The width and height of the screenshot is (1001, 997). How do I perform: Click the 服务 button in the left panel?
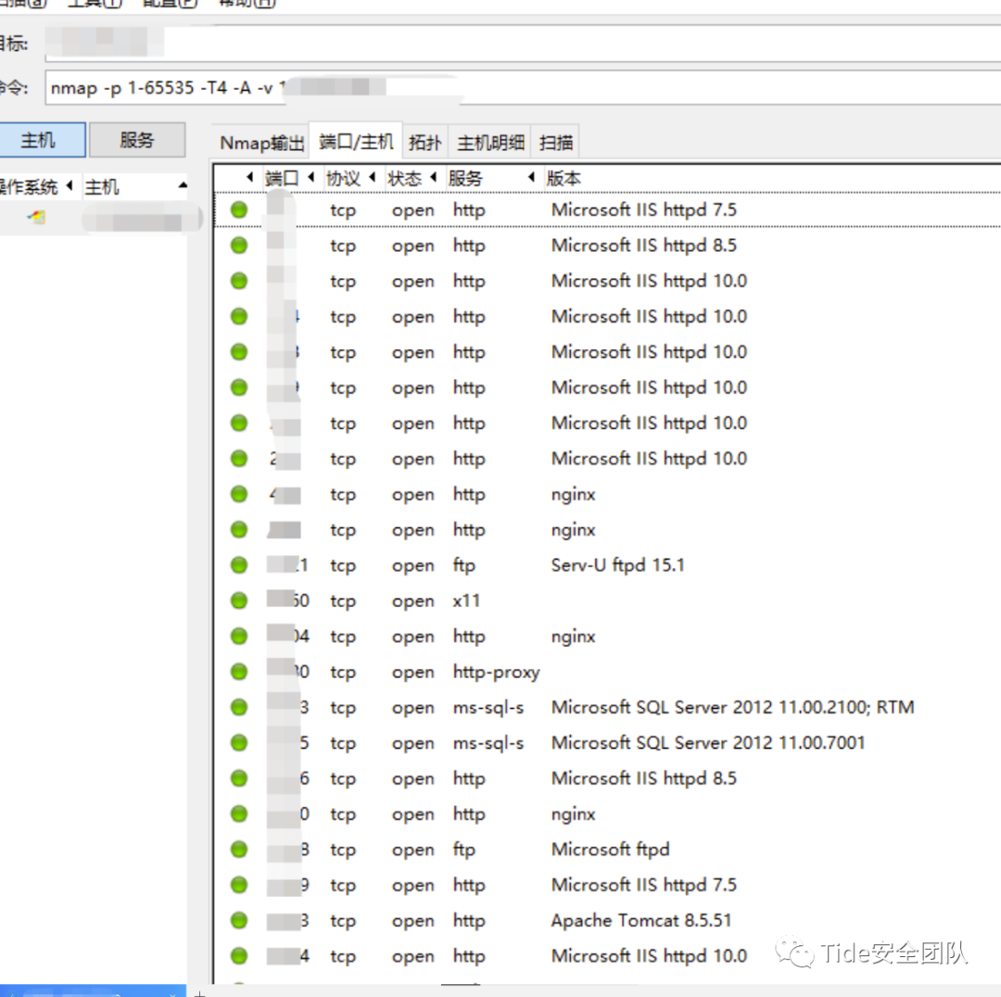[x=137, y=140]
